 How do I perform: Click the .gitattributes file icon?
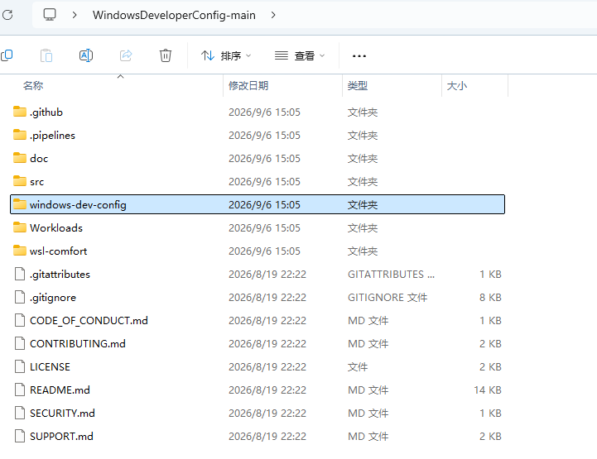[20, 274]
